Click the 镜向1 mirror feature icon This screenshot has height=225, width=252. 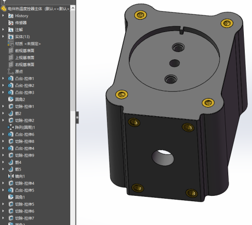[x=11, y=176]
